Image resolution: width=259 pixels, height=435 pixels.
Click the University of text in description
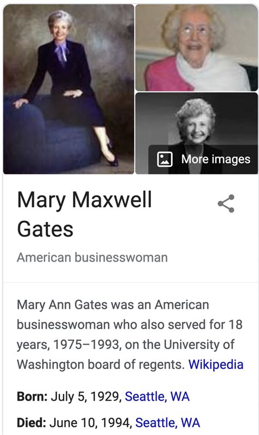coord(199,345)
